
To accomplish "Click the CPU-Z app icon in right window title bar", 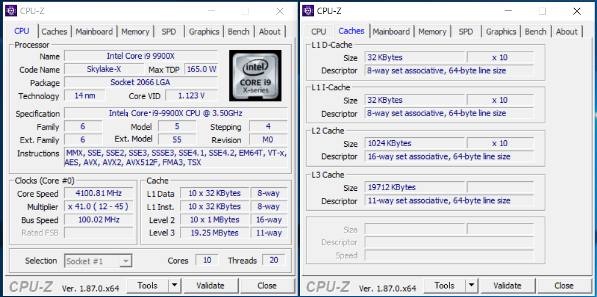I will tap(308, 11).
